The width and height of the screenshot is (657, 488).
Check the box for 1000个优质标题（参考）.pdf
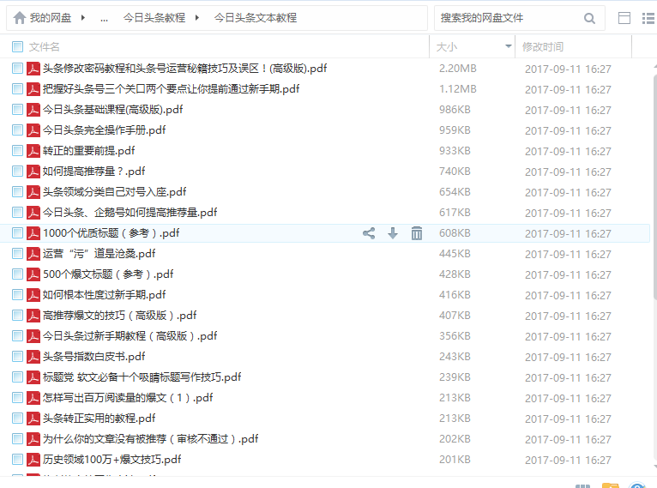tap(18, 233)
